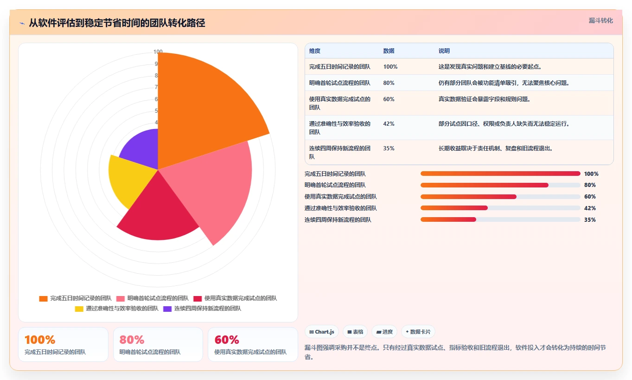Click the 数据 column header

click(x=389, y=51)
